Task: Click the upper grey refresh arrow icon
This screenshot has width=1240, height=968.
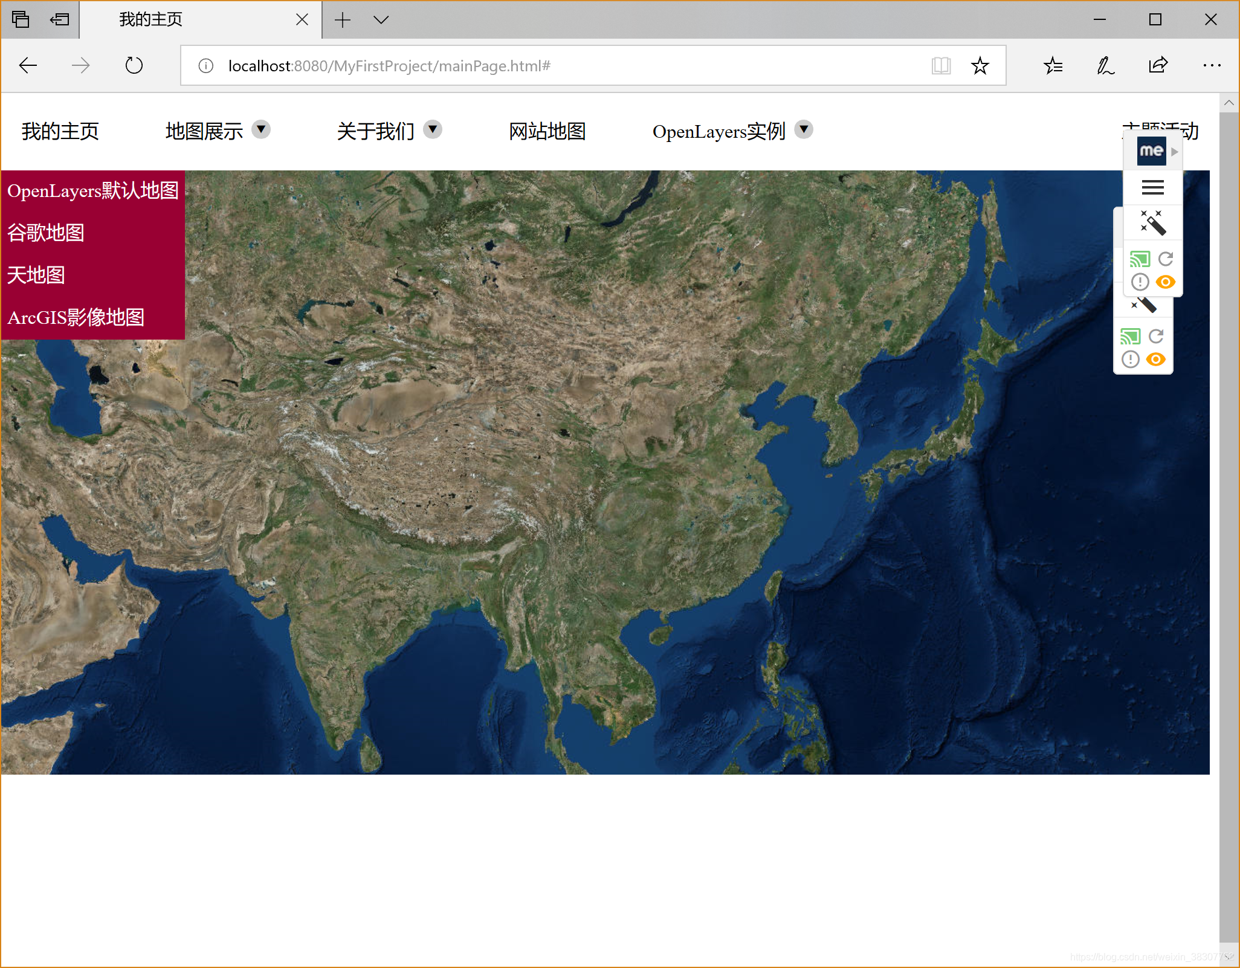Action: point(1166,259)
